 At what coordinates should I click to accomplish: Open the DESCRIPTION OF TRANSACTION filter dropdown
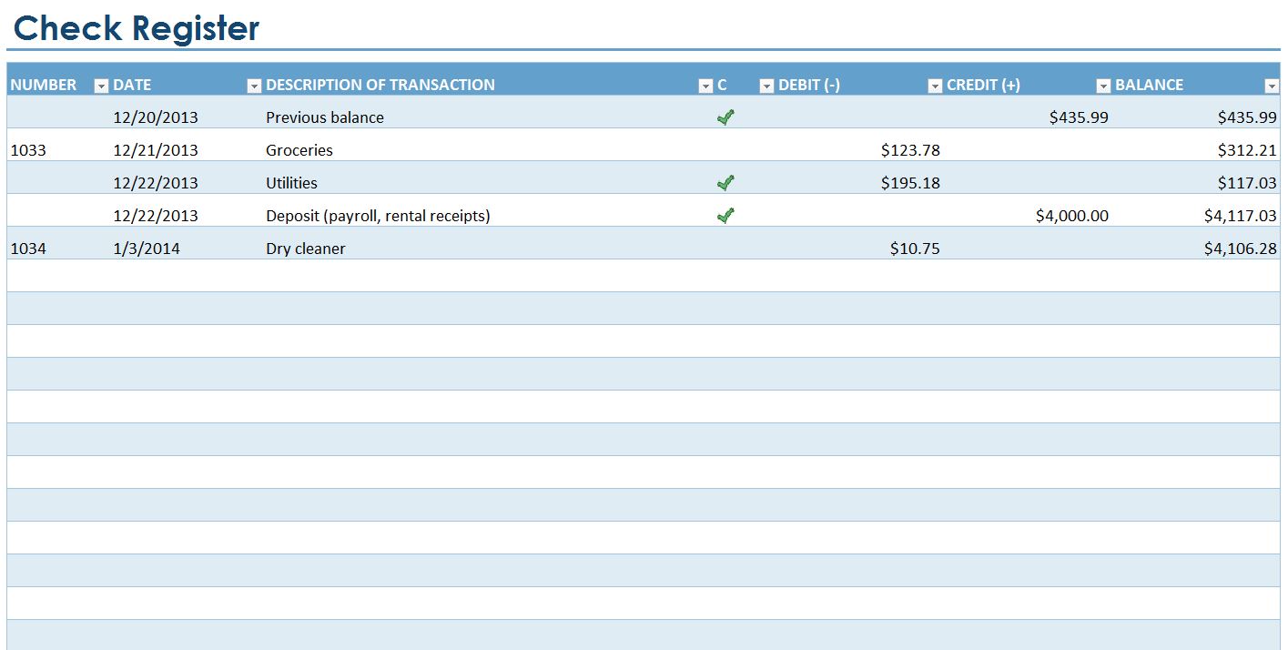coord(705,86)
